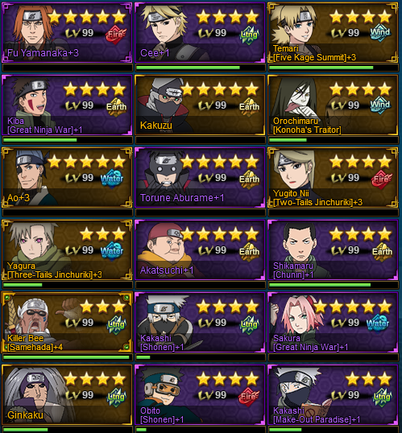Click the green progress bar under Killer Bee
The height and width of the screenshot is (433, 402).
point(67,357)
